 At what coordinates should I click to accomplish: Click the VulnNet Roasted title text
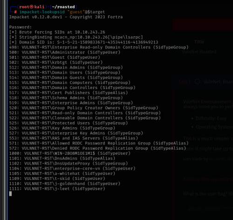tap(199, 52)
